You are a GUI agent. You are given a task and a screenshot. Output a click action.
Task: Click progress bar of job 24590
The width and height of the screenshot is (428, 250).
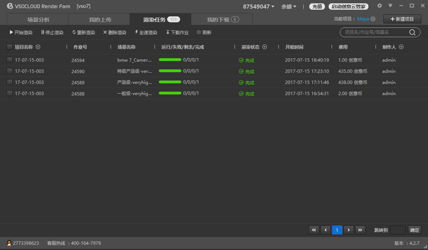pos(170,71)
